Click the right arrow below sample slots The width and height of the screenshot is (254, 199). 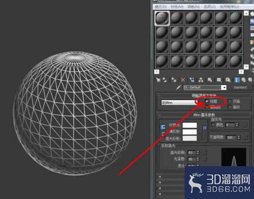tap(241, 72)
